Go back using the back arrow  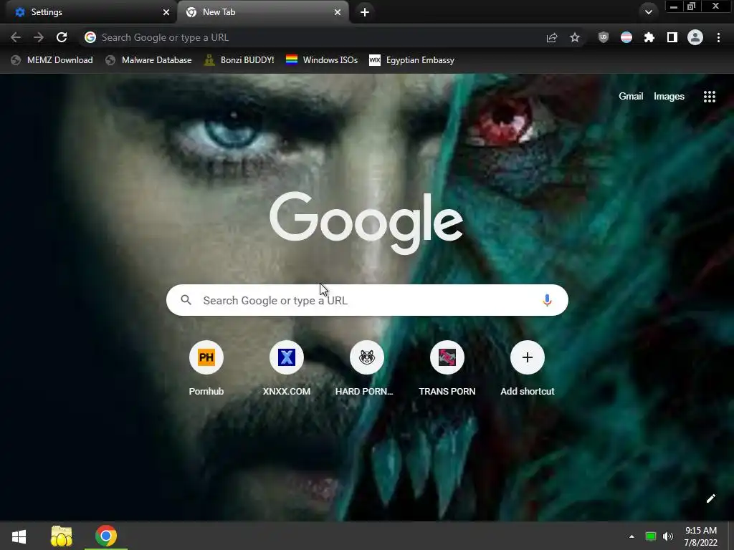(x=16, y=37)
